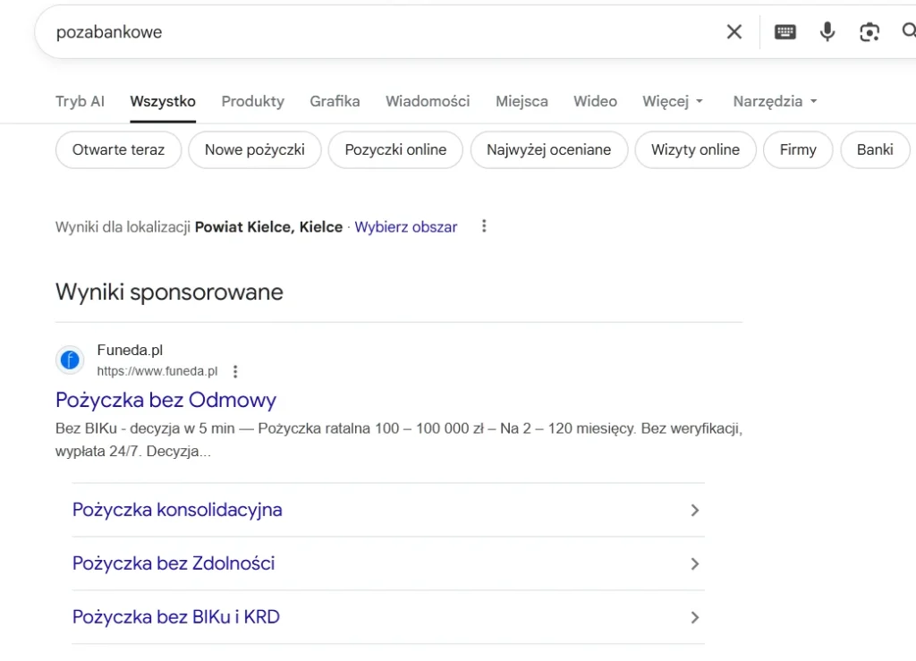Start voice search with the microphone icon
The width and height of the screenshot is (916, 661).
(x=827, y=31)
